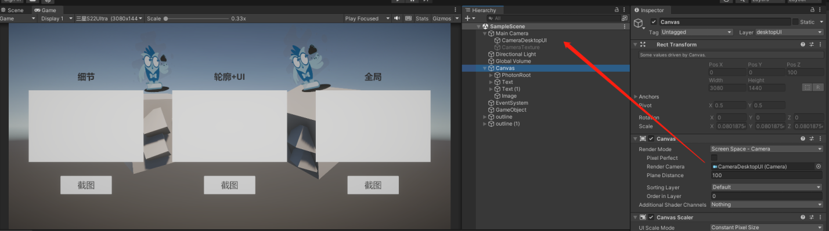Open SampleScene context menu dots
This screenshot has width=829, height=231.
625,27
